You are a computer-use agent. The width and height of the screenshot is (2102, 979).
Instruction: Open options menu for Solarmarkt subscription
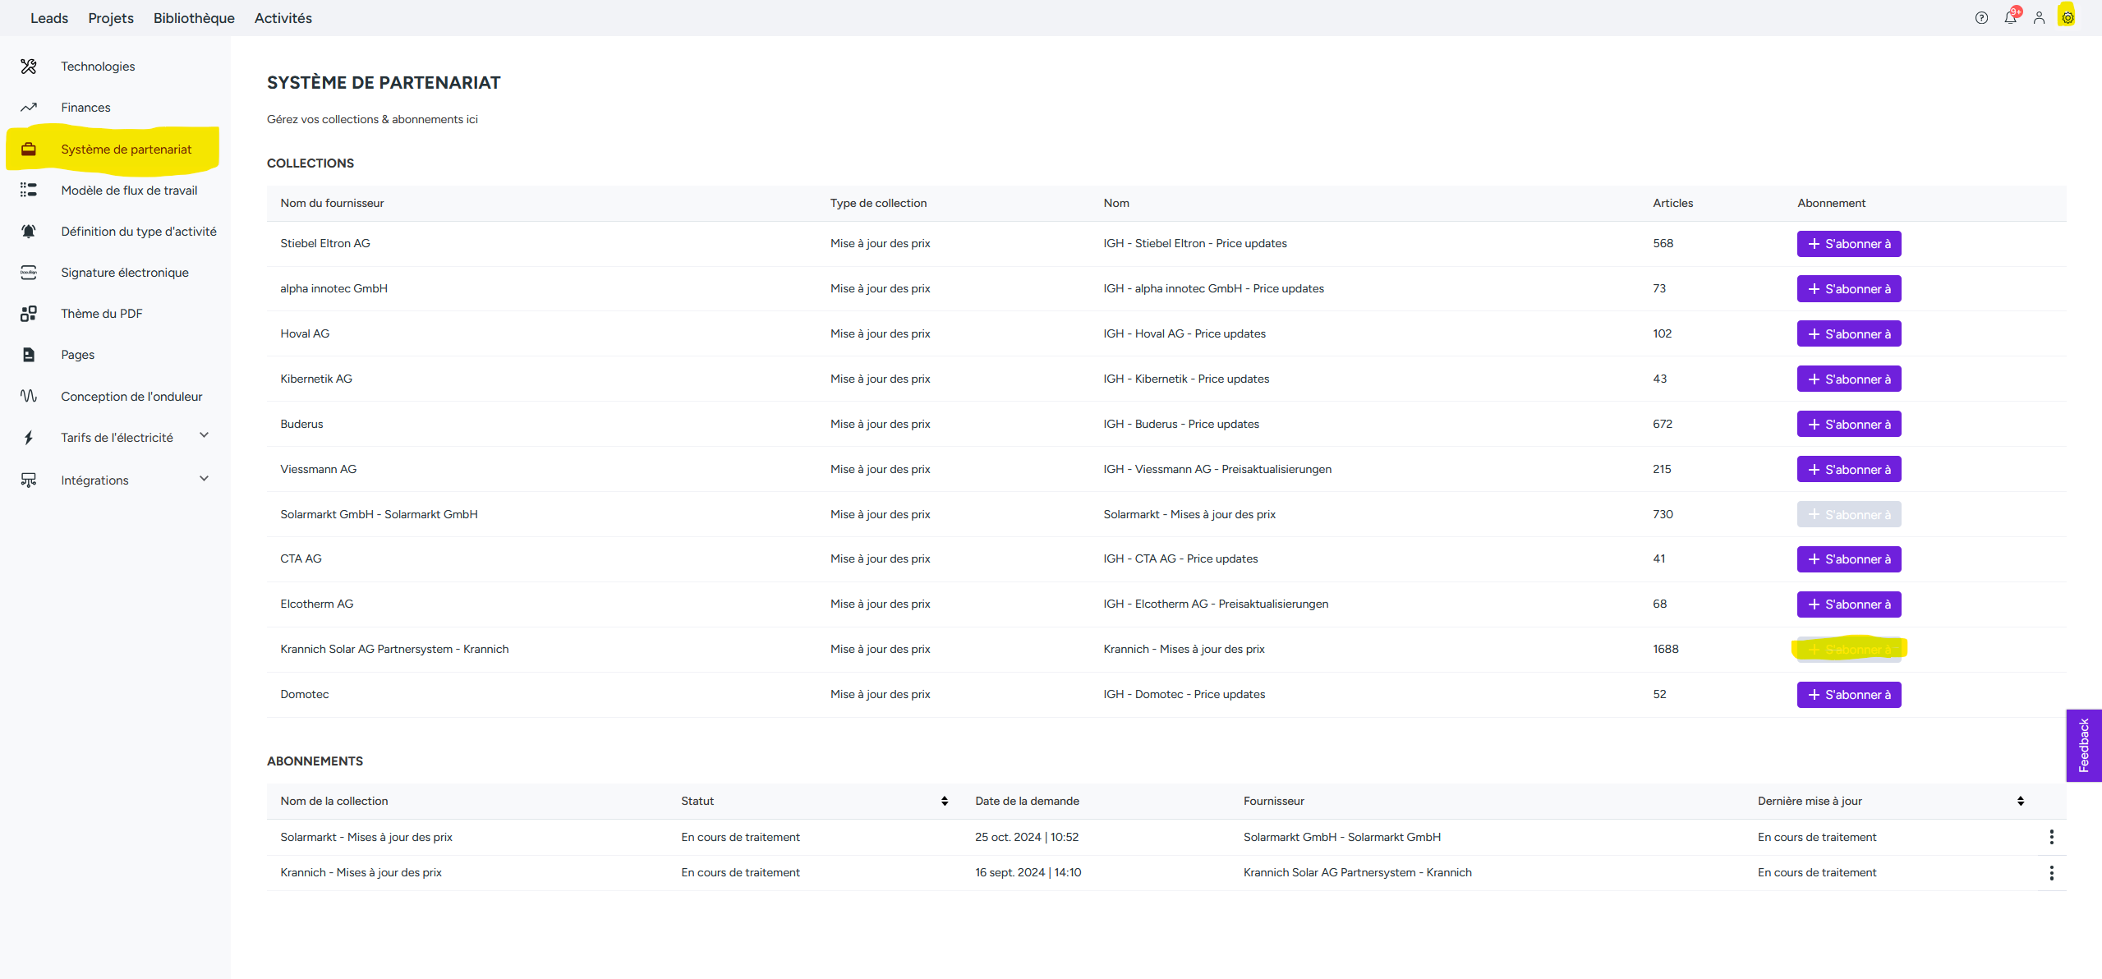2051,837
